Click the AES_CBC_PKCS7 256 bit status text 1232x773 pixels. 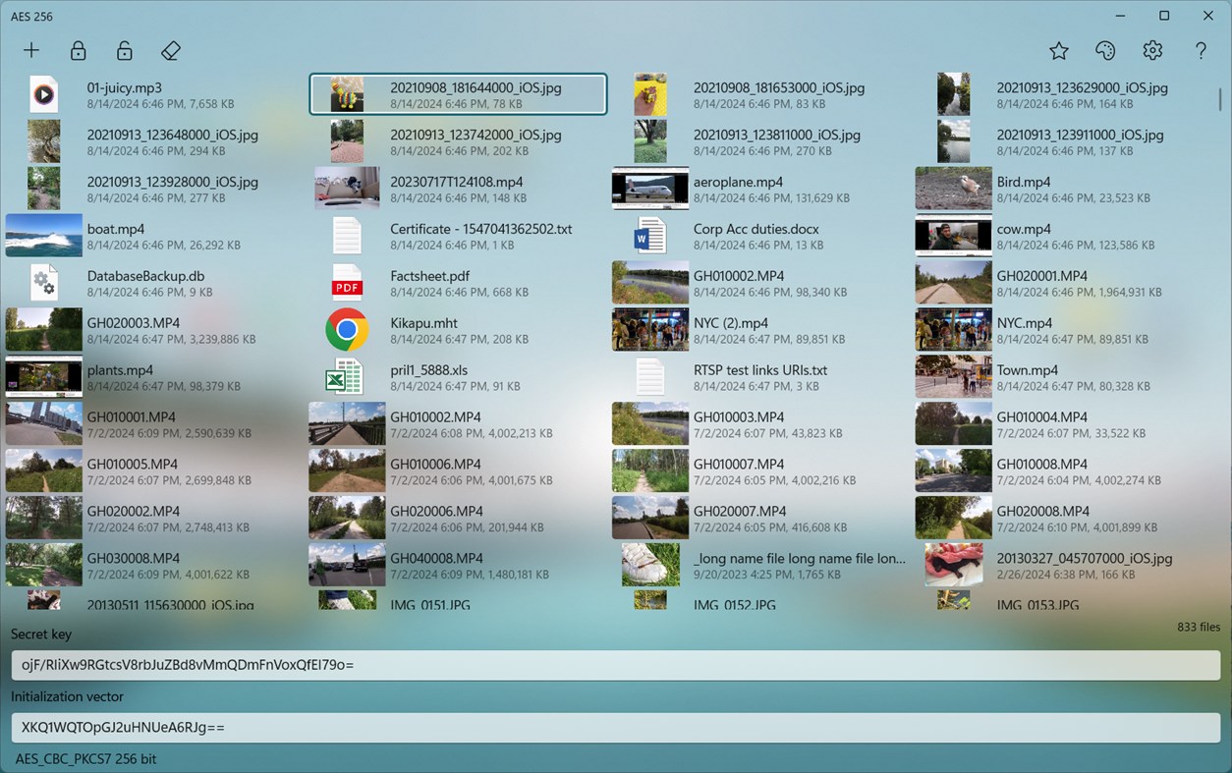(85, 759)
